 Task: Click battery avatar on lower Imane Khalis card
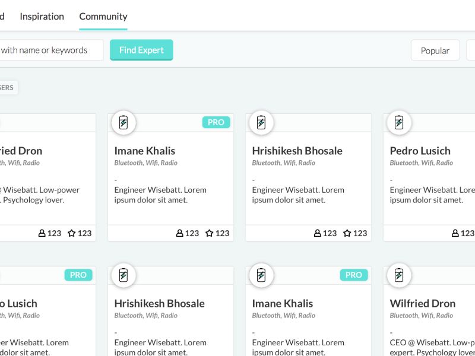tap(261, 275)
